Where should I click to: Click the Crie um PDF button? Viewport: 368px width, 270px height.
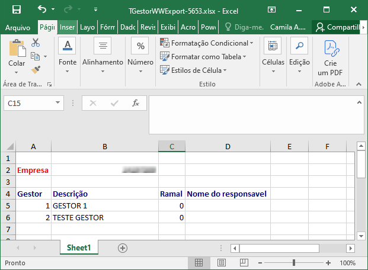pyautogui.click(x=330, y=57)
